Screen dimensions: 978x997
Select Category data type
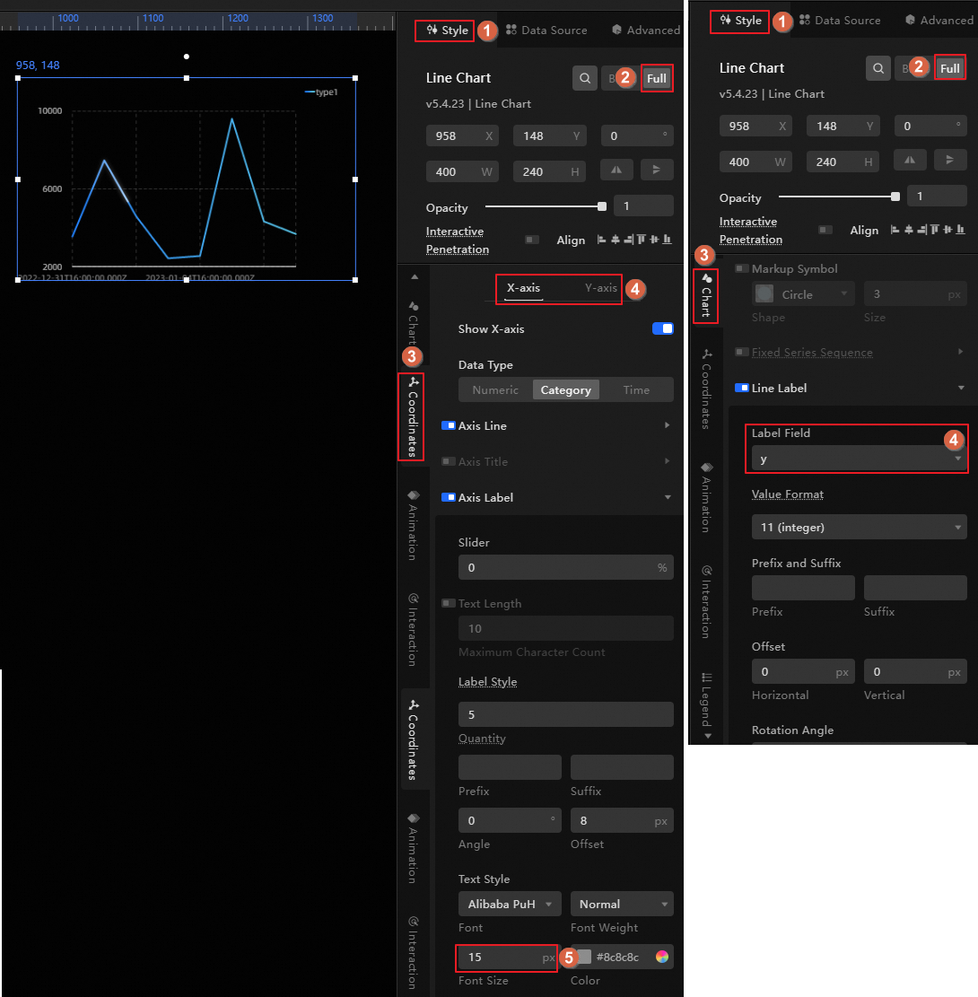click(566, 389)
